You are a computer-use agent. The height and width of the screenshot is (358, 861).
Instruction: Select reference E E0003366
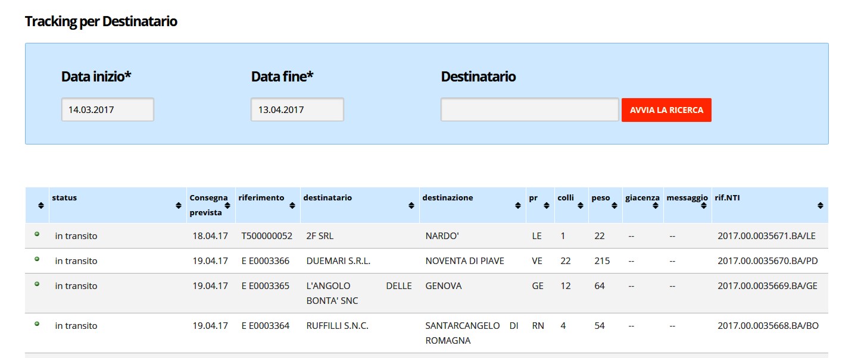pos(266,261)
